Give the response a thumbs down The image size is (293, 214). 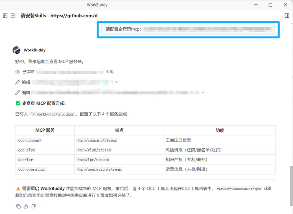33,206
